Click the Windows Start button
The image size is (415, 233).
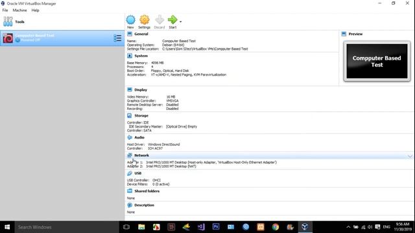7,227
